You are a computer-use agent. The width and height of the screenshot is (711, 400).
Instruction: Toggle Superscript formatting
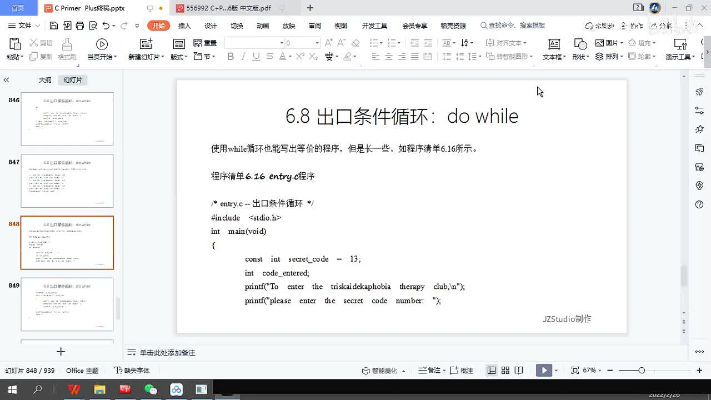tap(300, 57)
